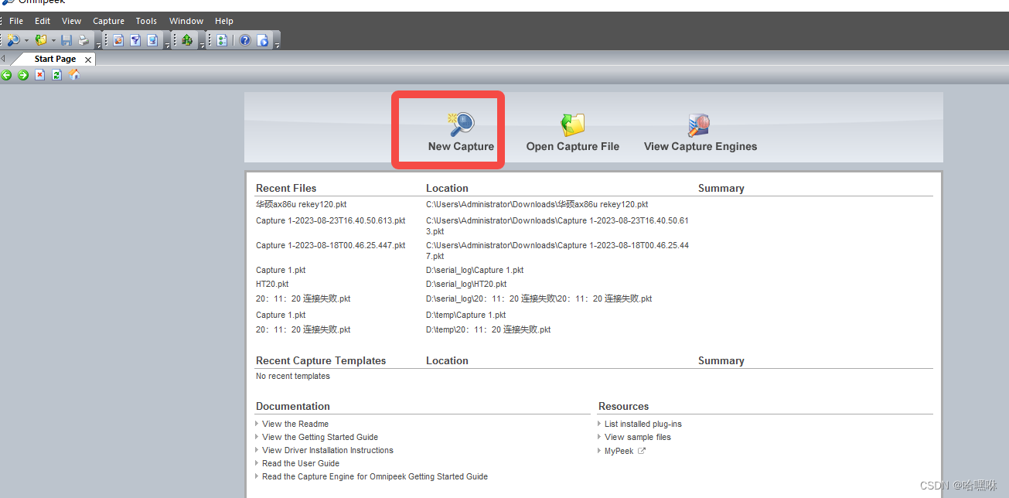Viewport: 1009px width, 498px height.
Task: Select the Start Page tab
Action: point(55,59)
